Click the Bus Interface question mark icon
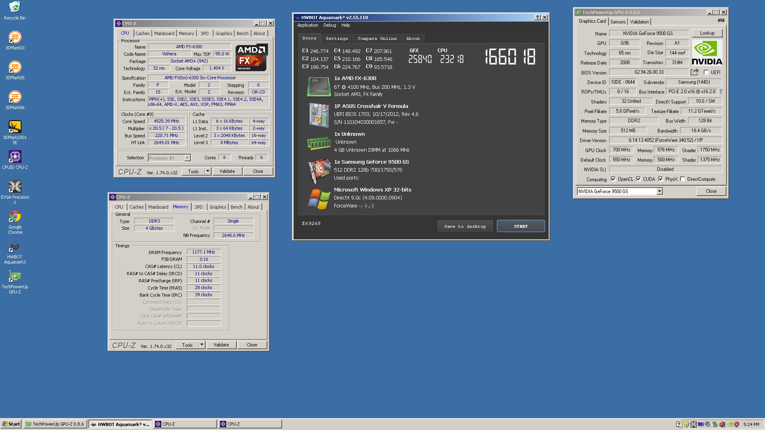Image resolution: width=765 pixels, height=430 pixels. [x=720, y=92]
